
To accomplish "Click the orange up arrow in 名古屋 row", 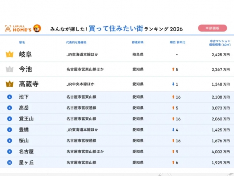I will tap(173, 151).
